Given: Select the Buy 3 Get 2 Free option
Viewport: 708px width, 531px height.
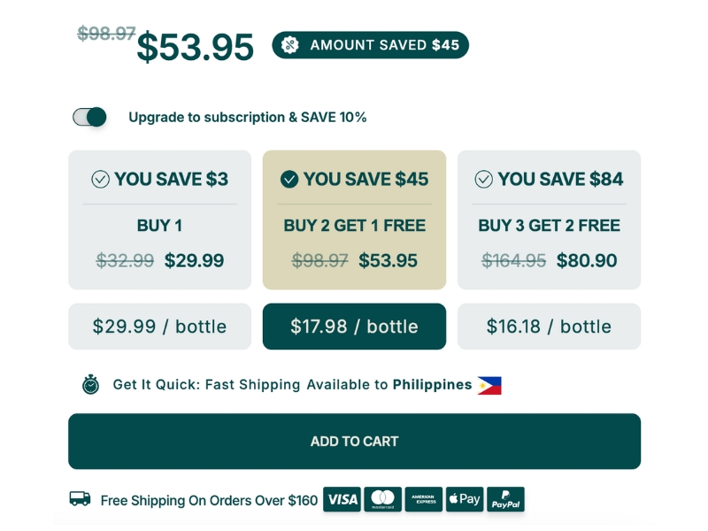Looking at the screenshot, I should pyautogui.click(x=549, y=219).
